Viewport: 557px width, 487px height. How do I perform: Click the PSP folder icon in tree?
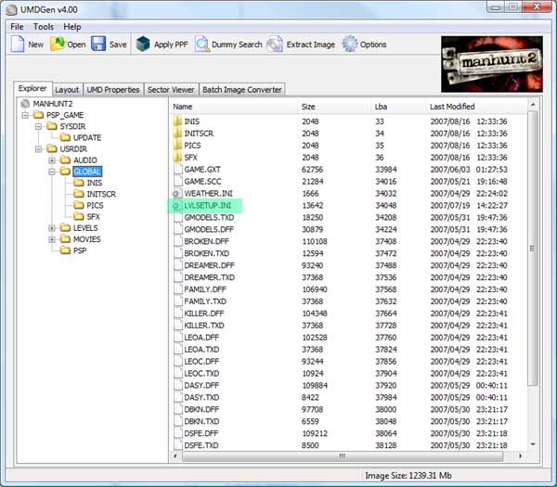click(x=65, y=250)
